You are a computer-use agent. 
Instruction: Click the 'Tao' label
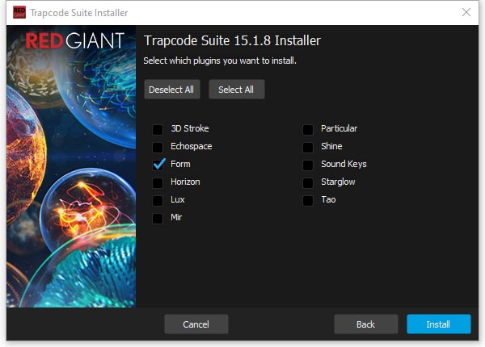pos(328,200)
